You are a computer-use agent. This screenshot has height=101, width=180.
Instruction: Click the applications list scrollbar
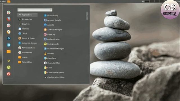coord(87,16)
